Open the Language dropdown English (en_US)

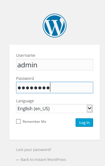tap(55, 109)
